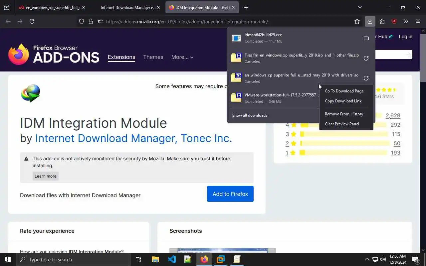Retry download of Files.fm zip file
The image size is (426, 266).
366,58
